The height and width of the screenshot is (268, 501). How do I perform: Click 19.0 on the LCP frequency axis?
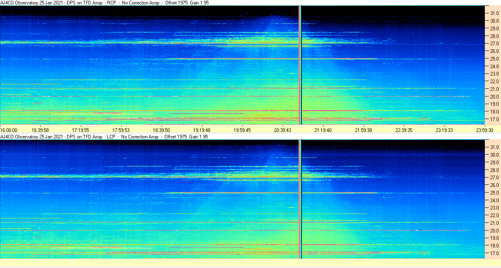pos(495,238)
